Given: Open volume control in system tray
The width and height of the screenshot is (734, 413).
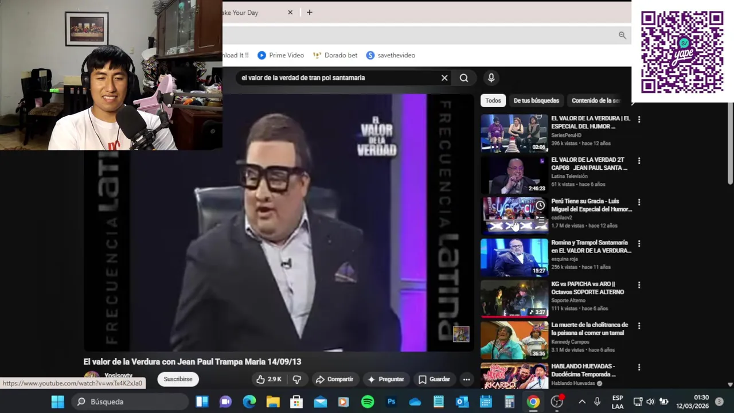Looking at the screenshot, I should [x=650, y=402].
